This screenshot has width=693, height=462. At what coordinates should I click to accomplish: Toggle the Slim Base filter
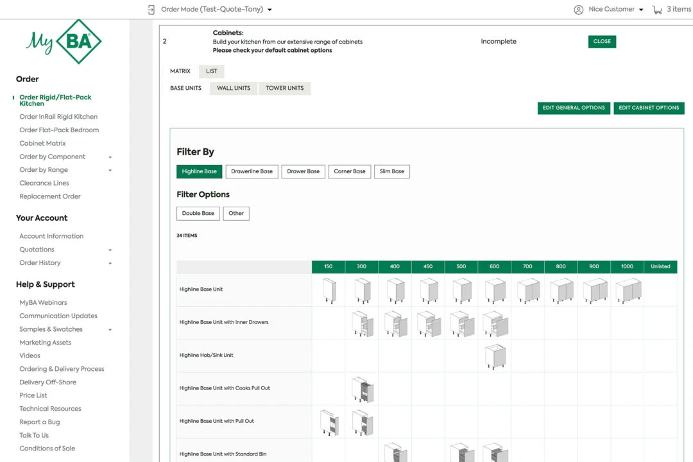pos(391,171)
